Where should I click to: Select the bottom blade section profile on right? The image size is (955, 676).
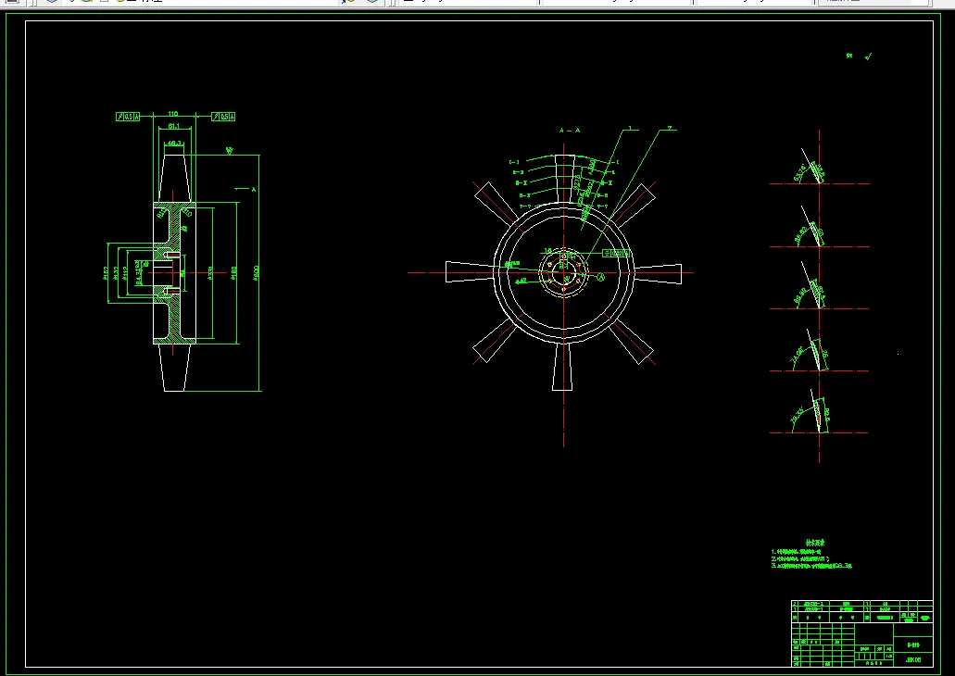click(819, 416)
